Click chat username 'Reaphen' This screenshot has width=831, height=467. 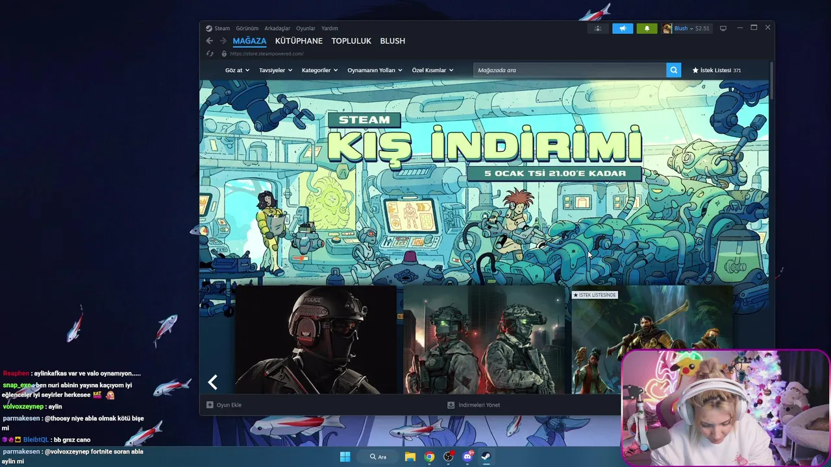pos(16,374)
